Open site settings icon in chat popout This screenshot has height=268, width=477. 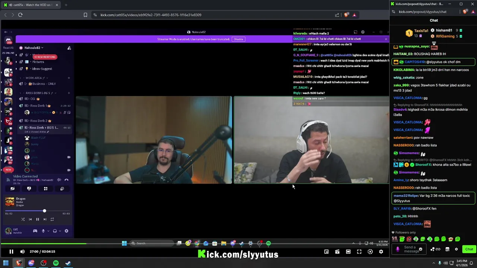click(394, 12)
